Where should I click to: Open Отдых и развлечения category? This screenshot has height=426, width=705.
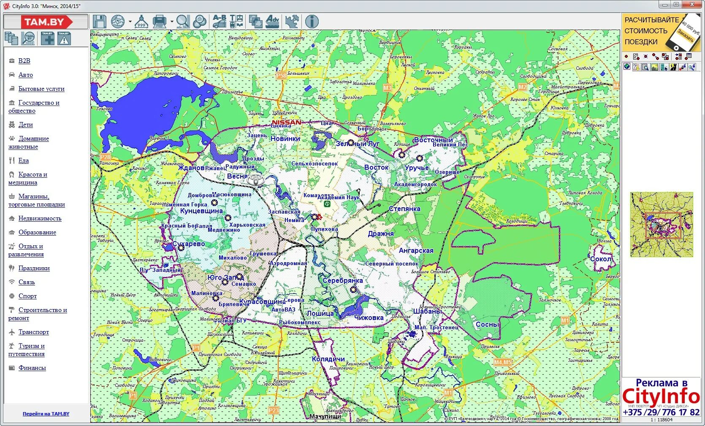tap(26, 250)
